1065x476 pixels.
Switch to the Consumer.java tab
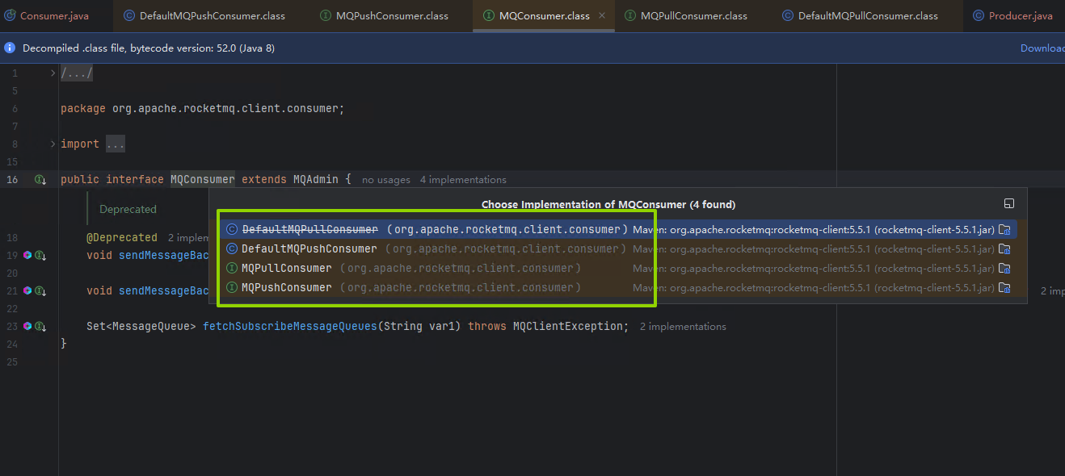(x=47, y=15)
